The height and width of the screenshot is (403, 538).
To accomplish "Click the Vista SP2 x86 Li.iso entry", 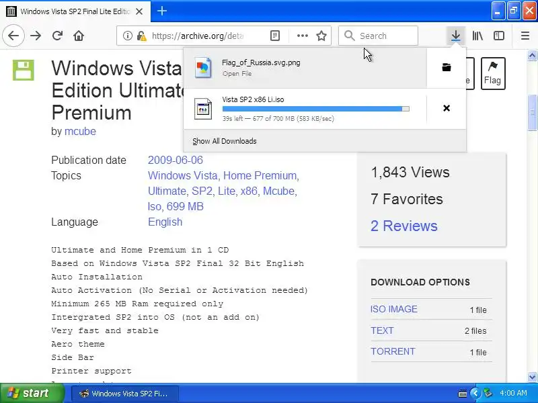I will [305, 109].
